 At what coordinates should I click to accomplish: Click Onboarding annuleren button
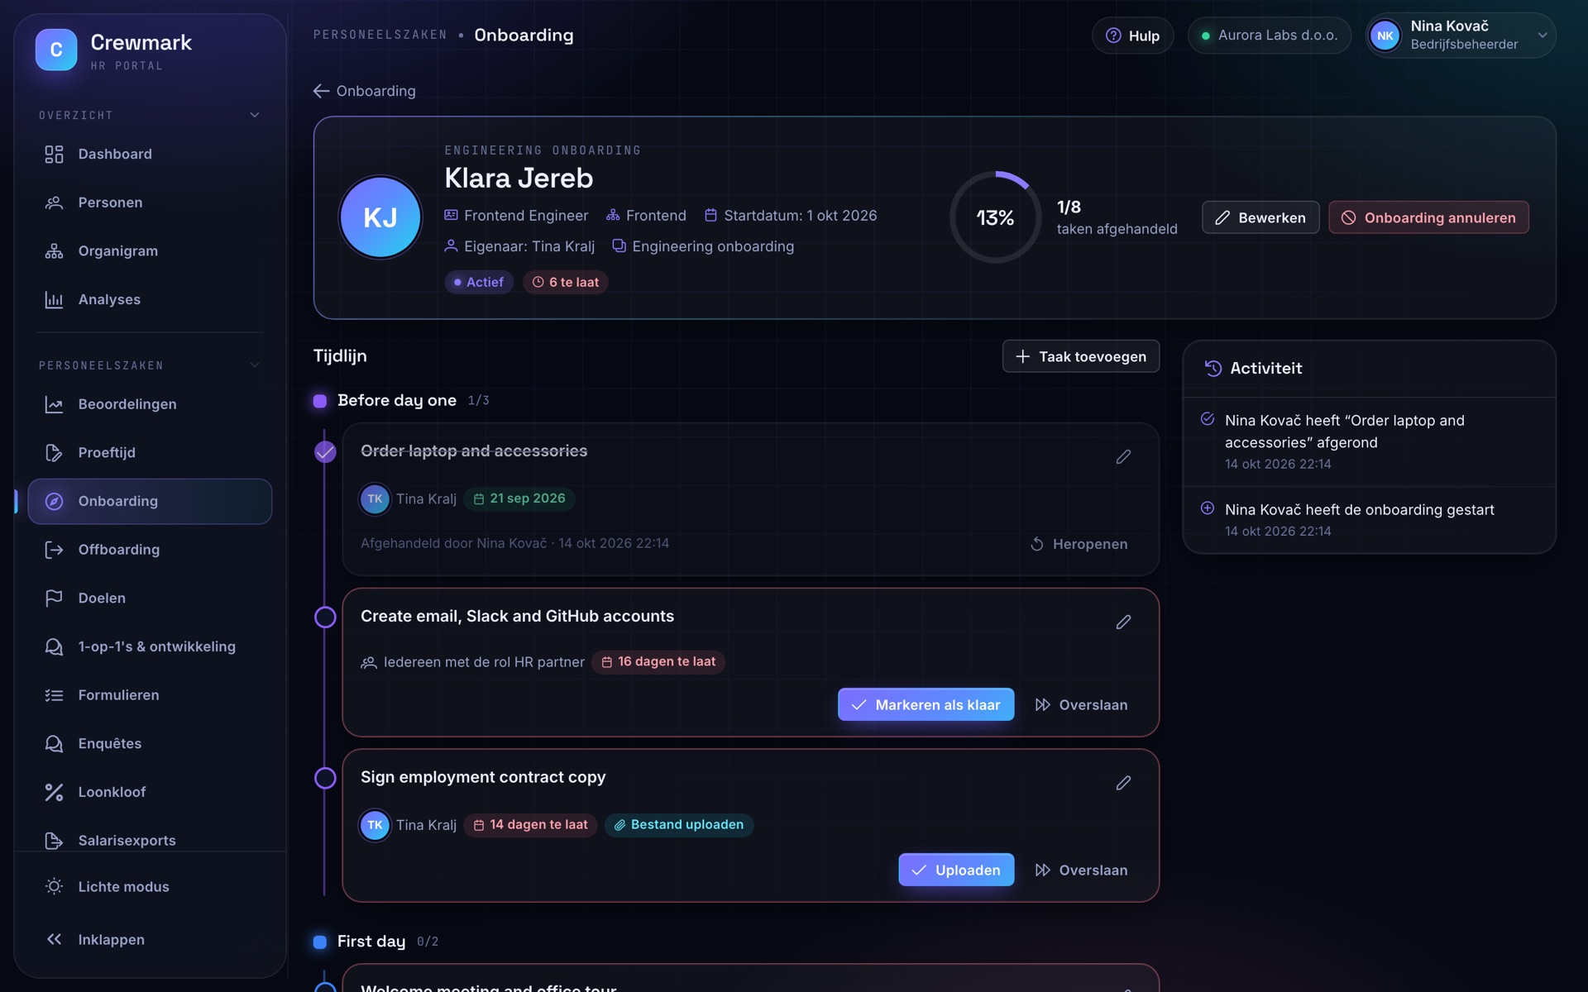1428,217
